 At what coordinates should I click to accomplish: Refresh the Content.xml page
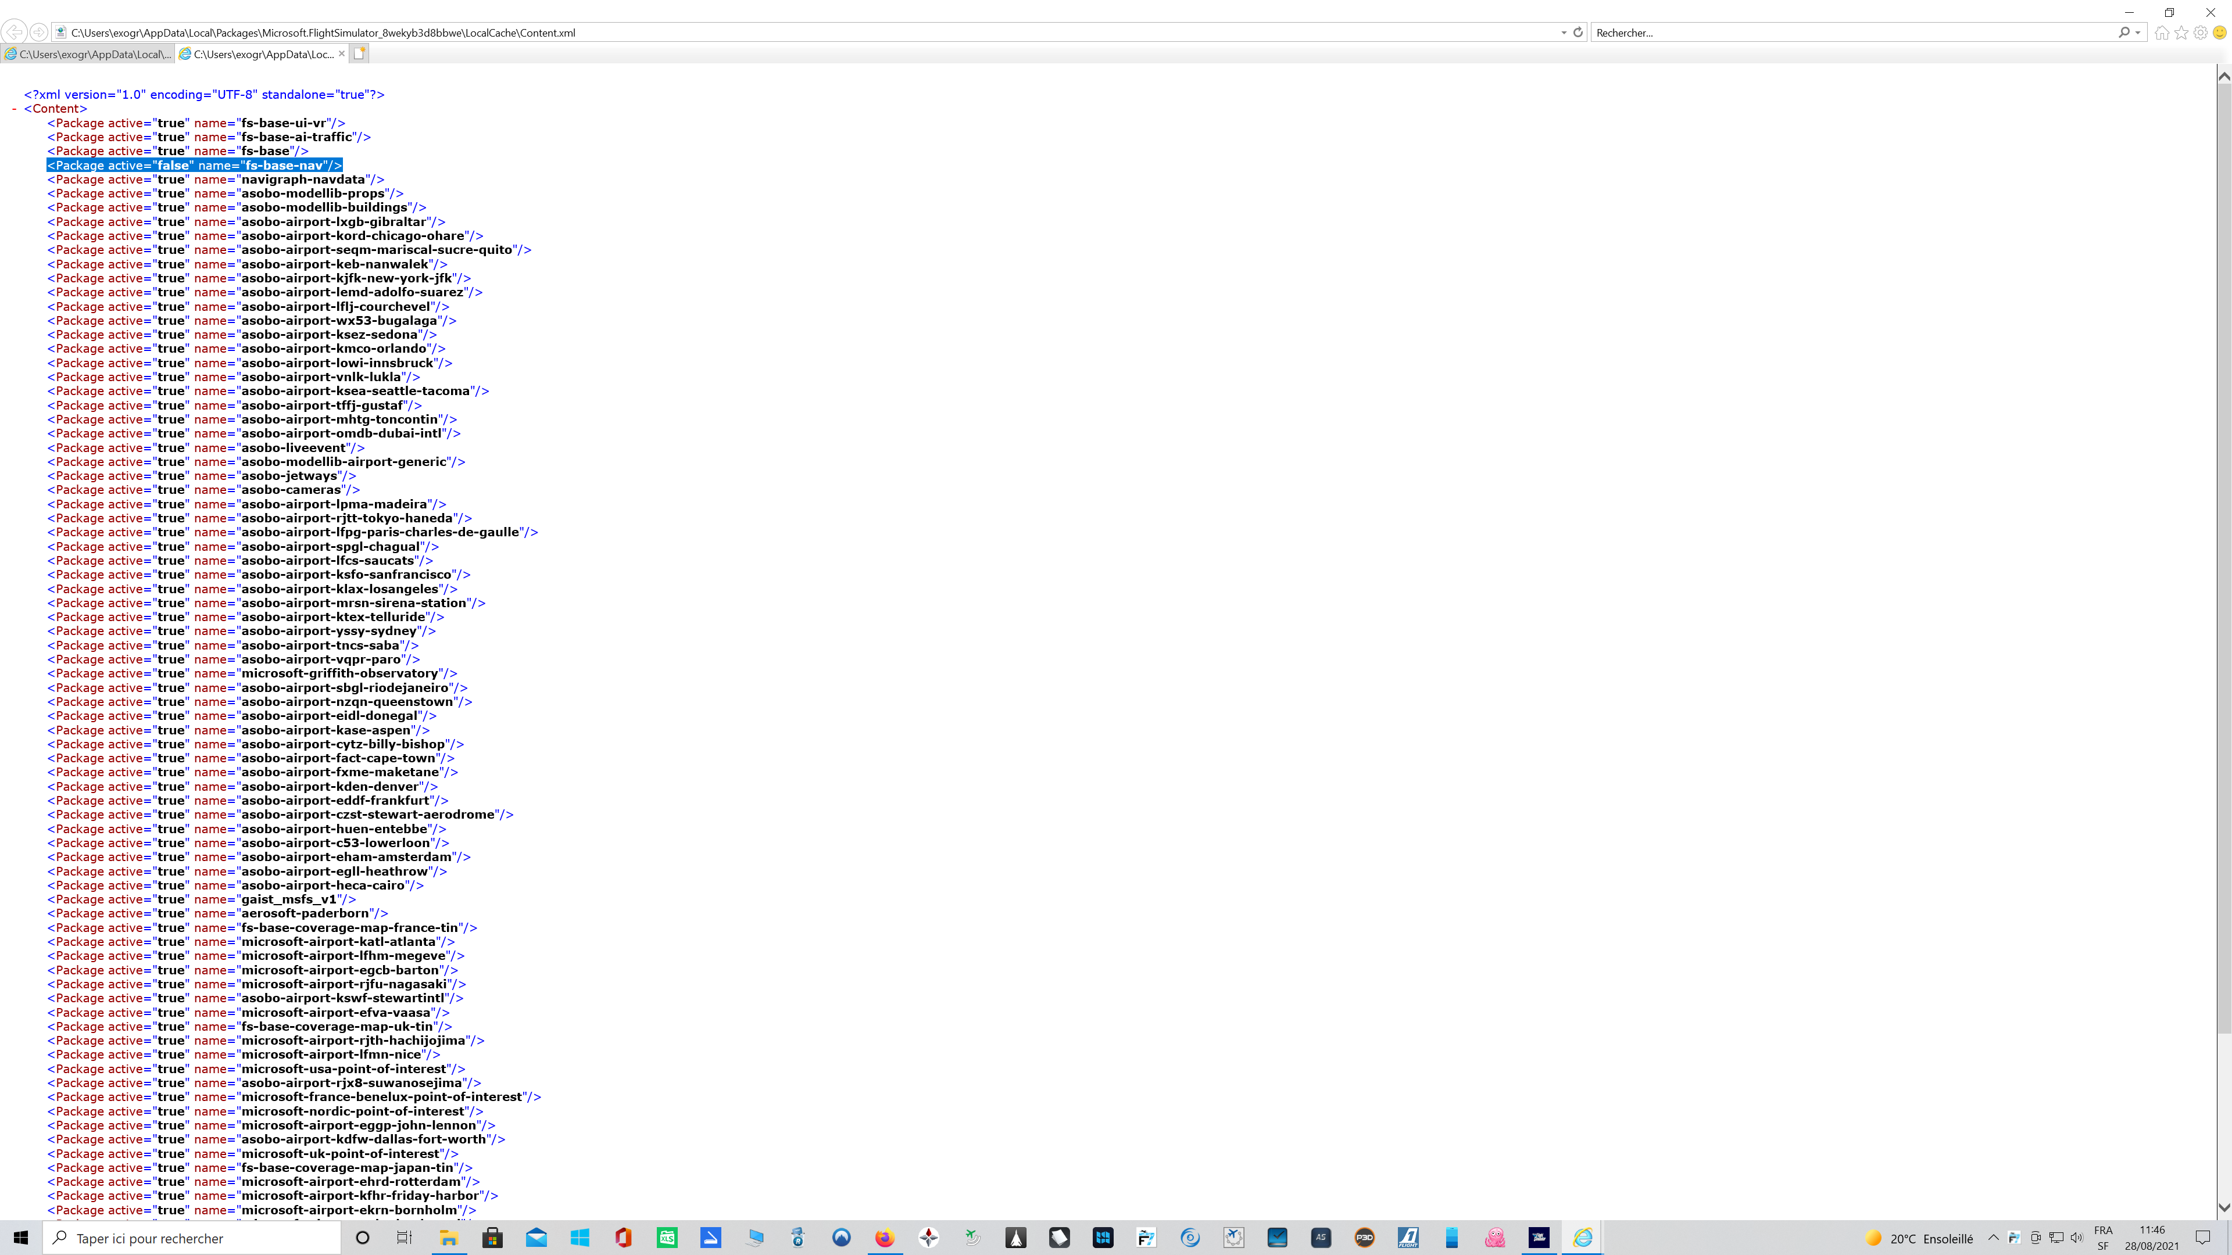(1578, 32)
